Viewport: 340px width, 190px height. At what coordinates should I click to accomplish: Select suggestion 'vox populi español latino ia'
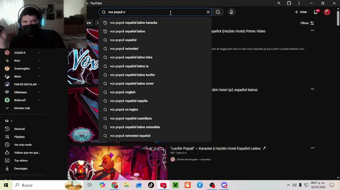(x=155, y=66)
